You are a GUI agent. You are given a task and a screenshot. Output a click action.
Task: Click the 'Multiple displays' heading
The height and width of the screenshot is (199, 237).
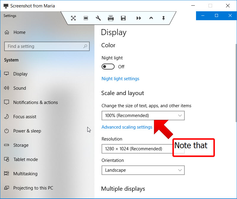(123, 189)
